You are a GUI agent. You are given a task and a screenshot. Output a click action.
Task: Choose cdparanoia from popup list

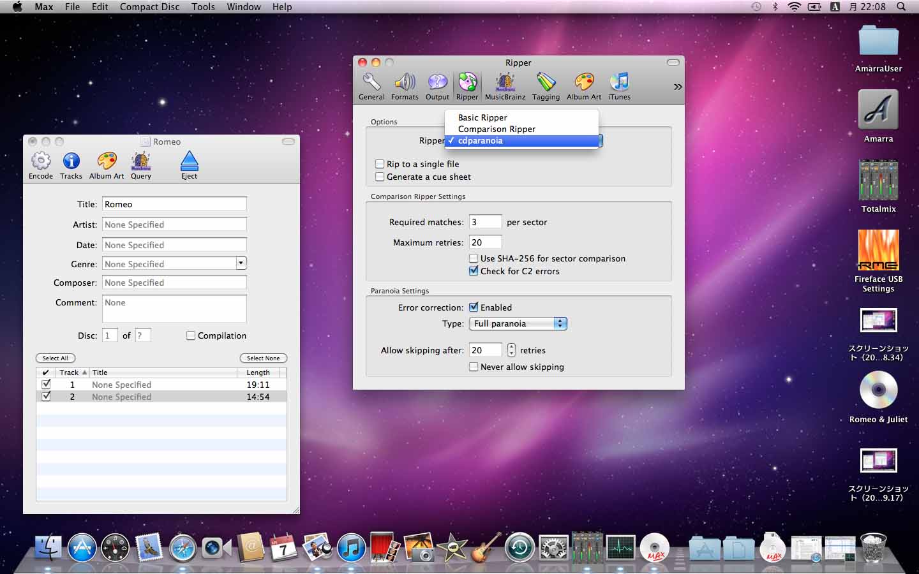click(x=521, y=140)
